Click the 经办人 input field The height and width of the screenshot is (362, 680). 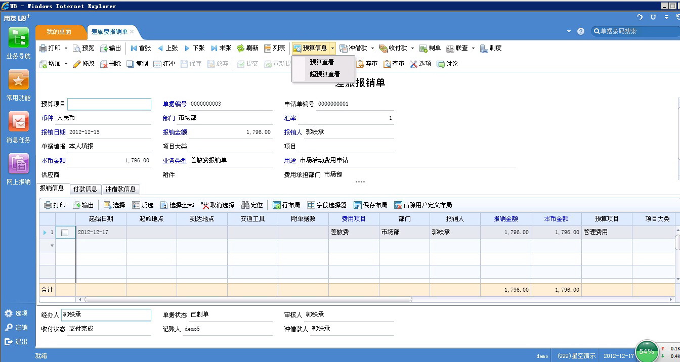(x=106, y=314)
